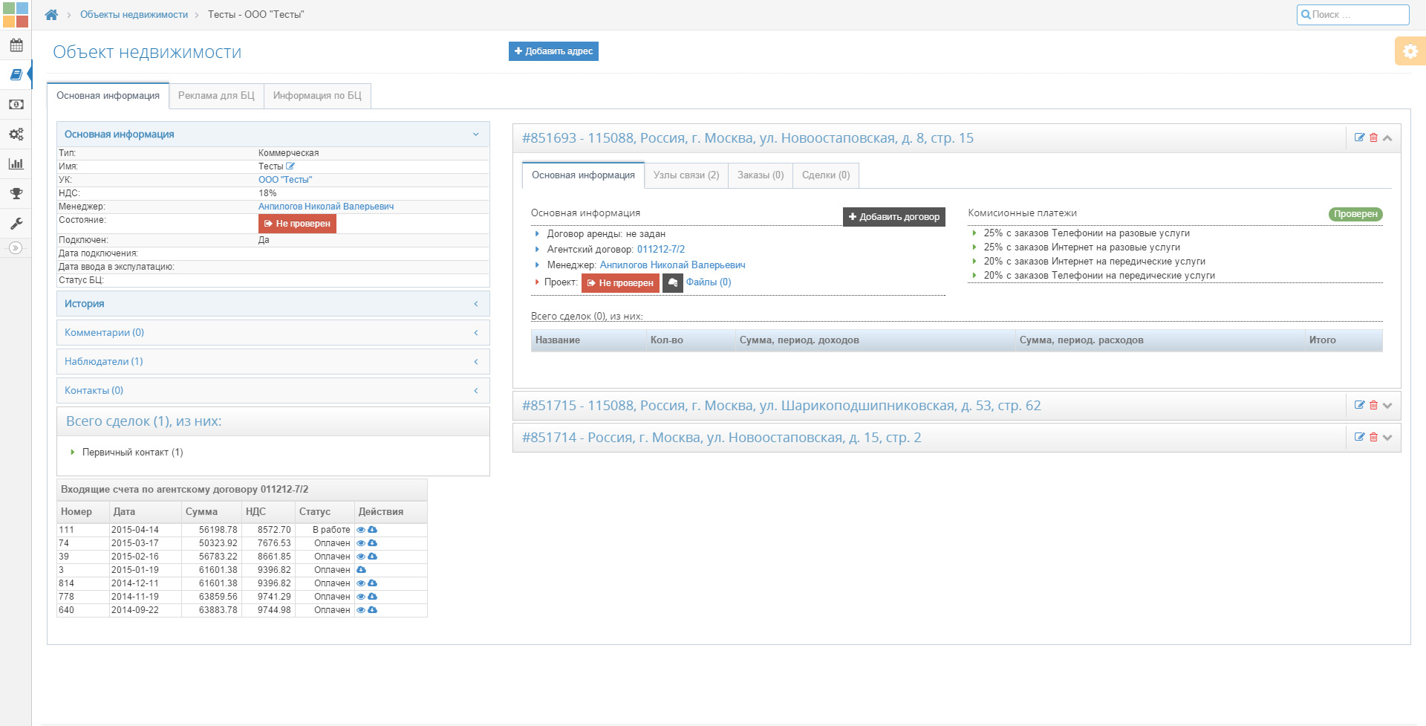The image size is (1426, 726).
Task: Expand address #851714 with the chevron
Action: (1387, 438)
